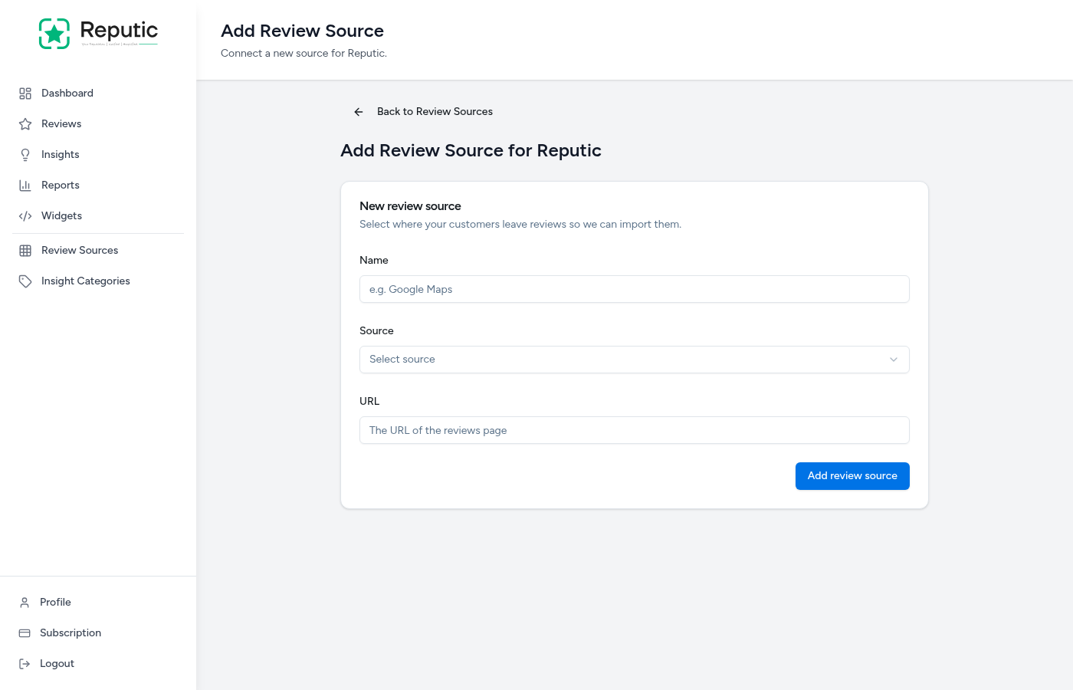Click the Widgets code icon
Screen dimensions: 1073x690
(x=25, y=215)
